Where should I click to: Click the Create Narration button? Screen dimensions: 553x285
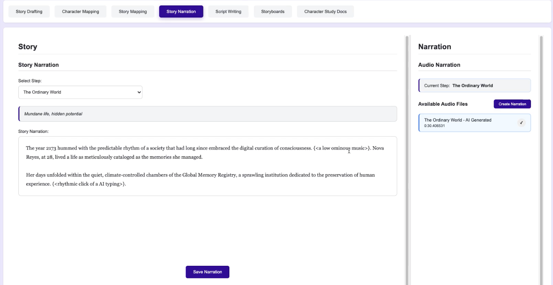[x=512, y=104]
